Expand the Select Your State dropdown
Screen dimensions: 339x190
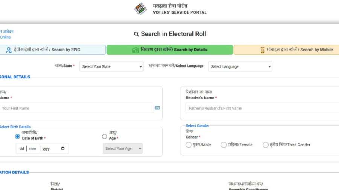[111, 66]
